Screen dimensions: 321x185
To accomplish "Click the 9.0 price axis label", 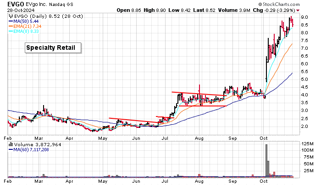I will pyautogui.click(x=304, y=17).
